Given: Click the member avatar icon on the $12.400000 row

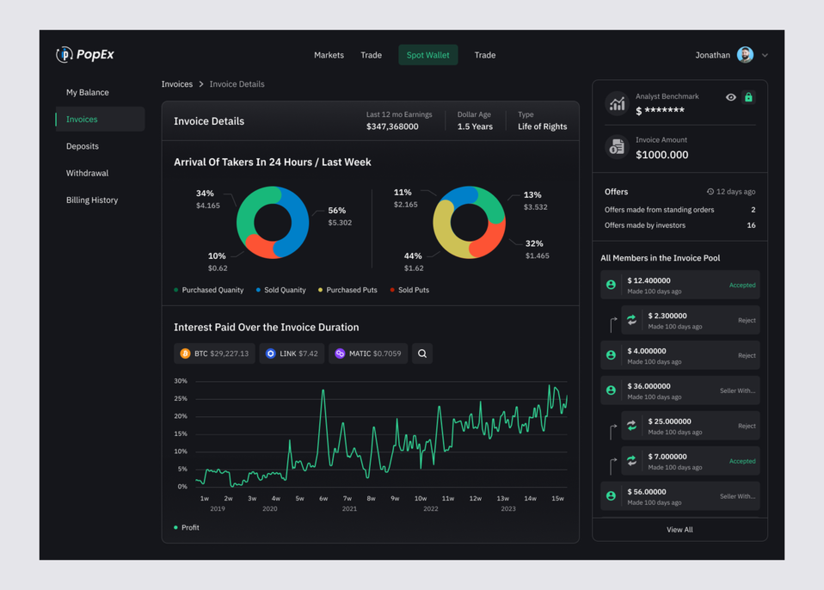Looking at the screenshot, I should point(611,285).
